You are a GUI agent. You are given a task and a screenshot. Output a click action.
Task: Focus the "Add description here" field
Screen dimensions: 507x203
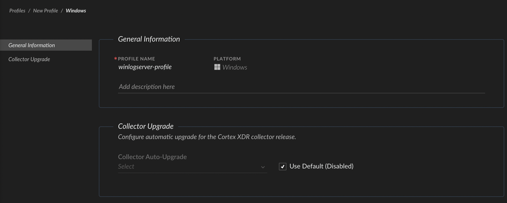[x=301, y=87]
